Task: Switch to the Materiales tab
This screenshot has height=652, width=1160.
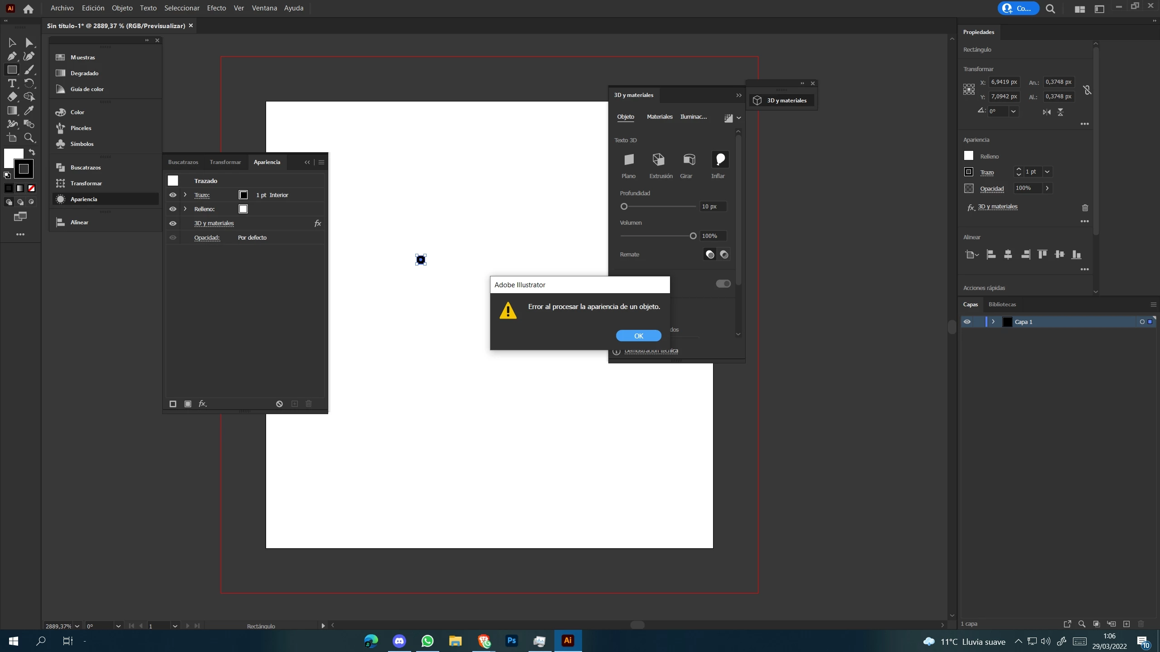Action: point(659,116)
